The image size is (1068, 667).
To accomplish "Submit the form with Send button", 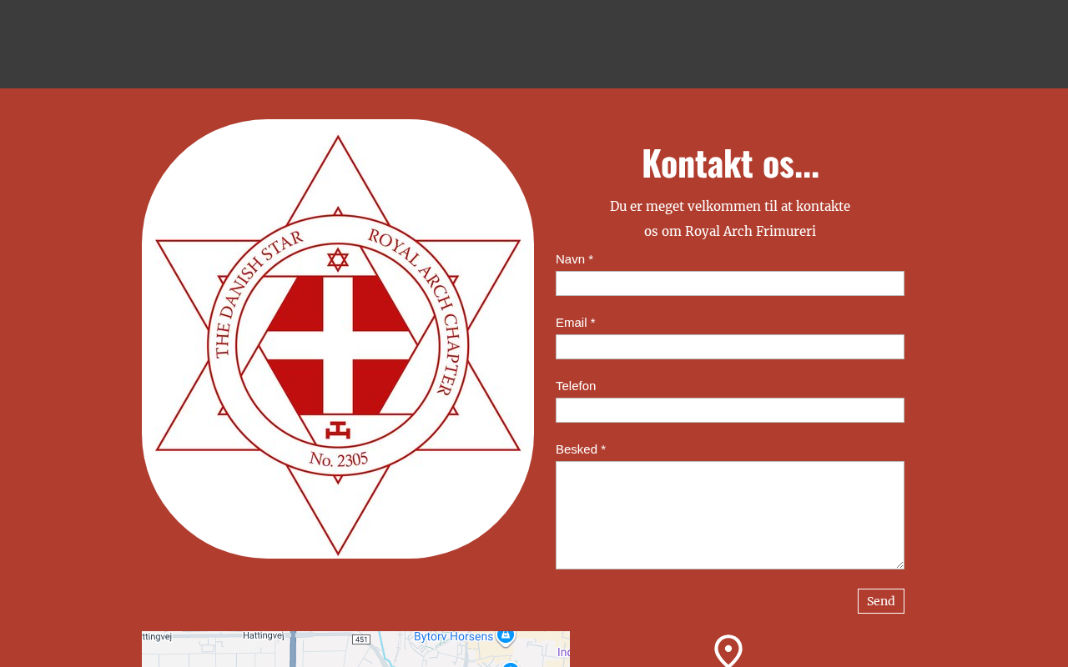I will (881, 601).
